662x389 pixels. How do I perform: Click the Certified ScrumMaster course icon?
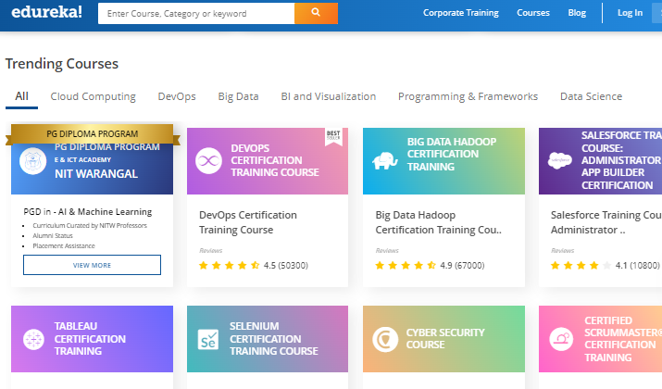coord(560,338)
